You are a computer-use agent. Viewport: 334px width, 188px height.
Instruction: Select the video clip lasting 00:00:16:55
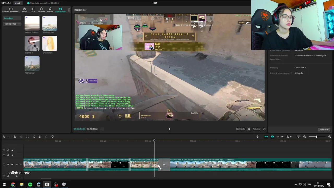250,164
